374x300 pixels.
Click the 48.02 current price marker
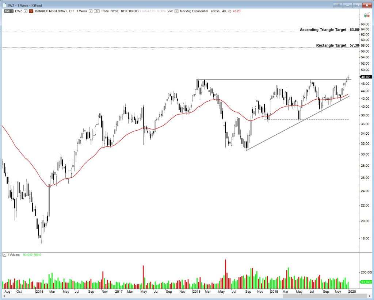coord(366,77)
